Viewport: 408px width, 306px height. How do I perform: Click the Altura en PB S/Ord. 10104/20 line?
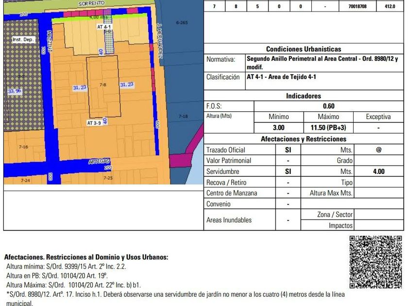tap(57, 275)
